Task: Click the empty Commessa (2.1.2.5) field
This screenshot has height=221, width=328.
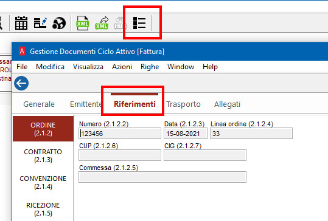Action: (162, 177)
